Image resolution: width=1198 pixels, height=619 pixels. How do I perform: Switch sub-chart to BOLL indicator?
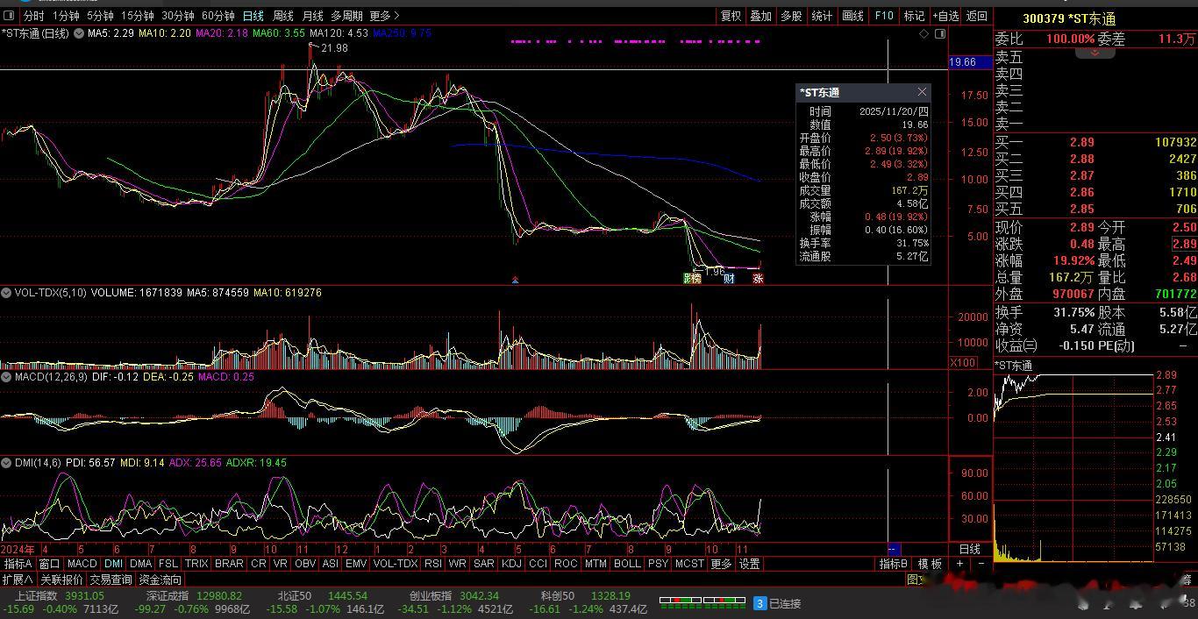[x=627, y=564]
